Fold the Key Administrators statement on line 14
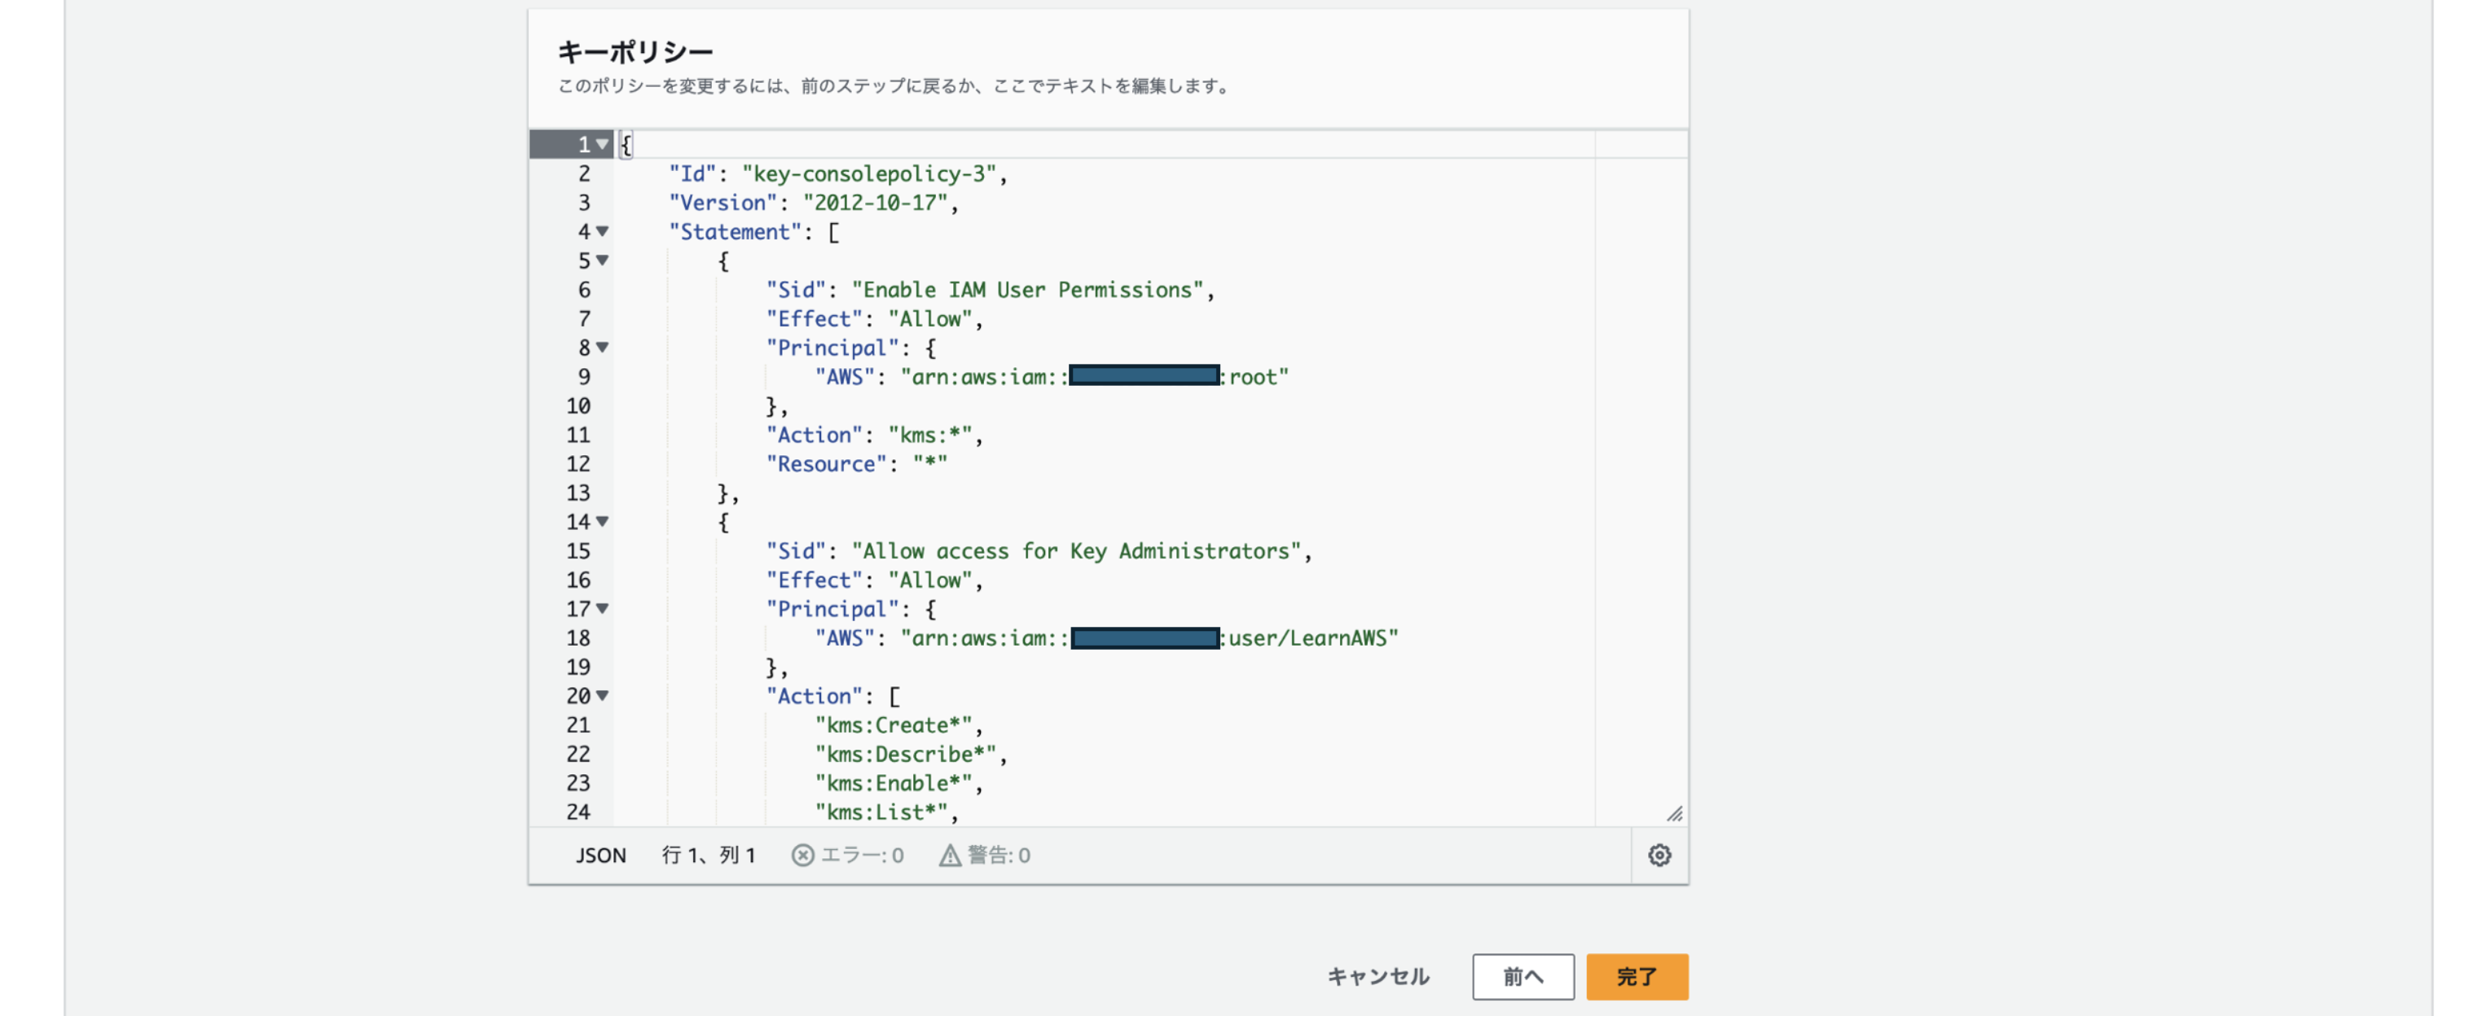This screenshot has width=2478, height=1016. (602, 521)
